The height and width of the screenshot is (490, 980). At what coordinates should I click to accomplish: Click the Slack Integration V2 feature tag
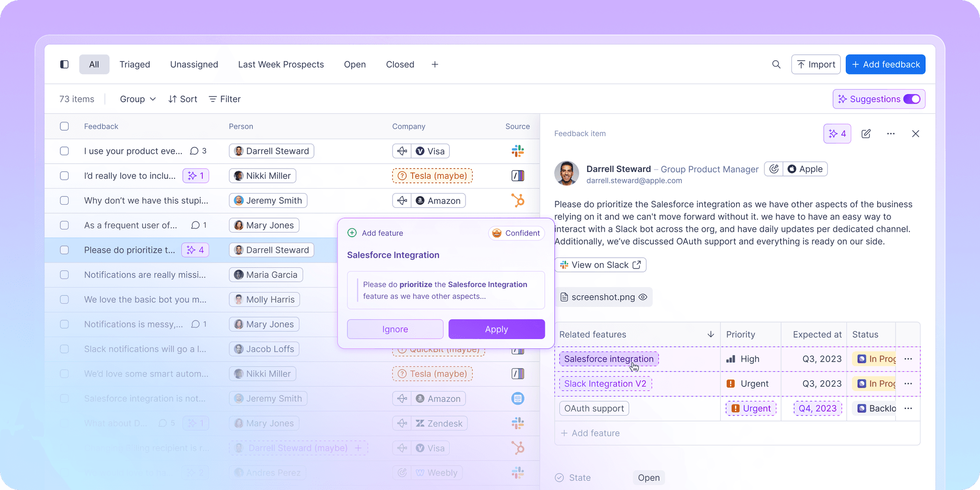605,384
